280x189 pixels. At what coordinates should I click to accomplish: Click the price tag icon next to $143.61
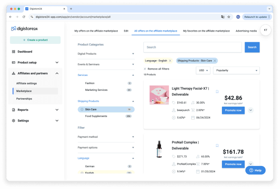[x=174, y=103]
